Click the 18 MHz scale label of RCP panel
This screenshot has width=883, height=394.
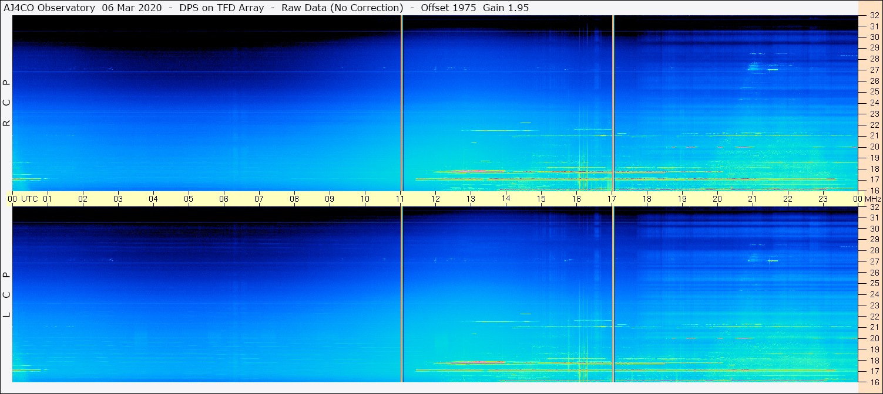click(x=874, y=169)
